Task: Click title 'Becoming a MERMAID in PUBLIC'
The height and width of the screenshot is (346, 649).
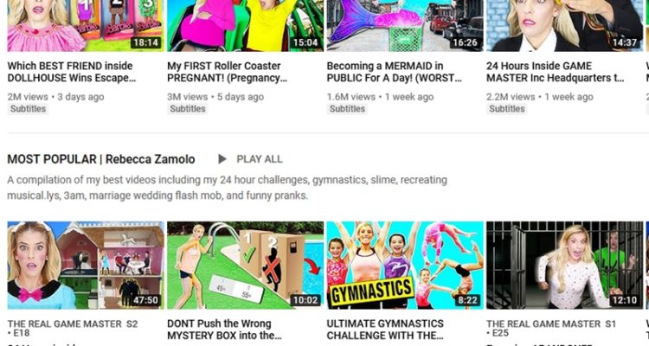Action: coord(394,72)
